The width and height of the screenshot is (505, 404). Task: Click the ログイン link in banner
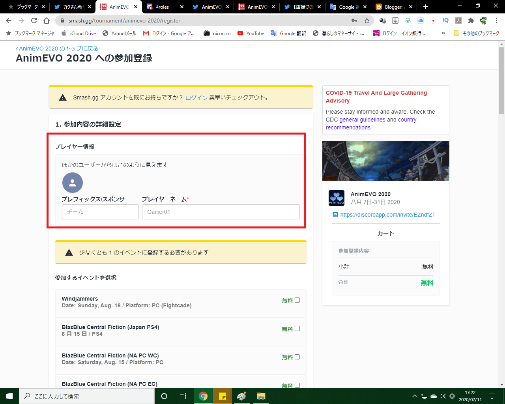click(x=196, y=97)
